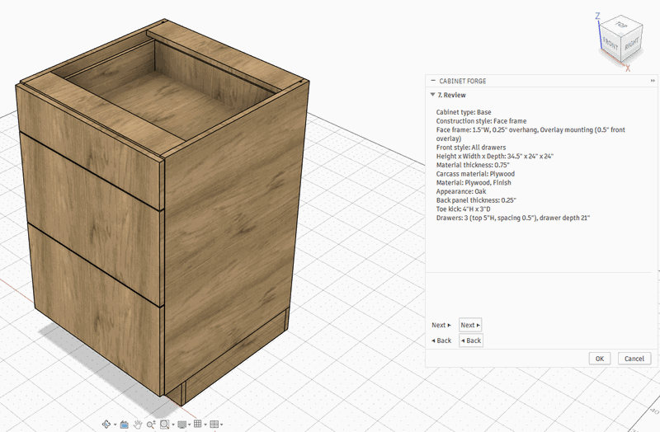Open the Display Settings monitor icon
The height and width of the screenshot is (432, 660).
point(181,425)
